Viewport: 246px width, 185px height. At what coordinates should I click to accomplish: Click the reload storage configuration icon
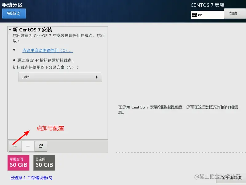click(41, 146)
